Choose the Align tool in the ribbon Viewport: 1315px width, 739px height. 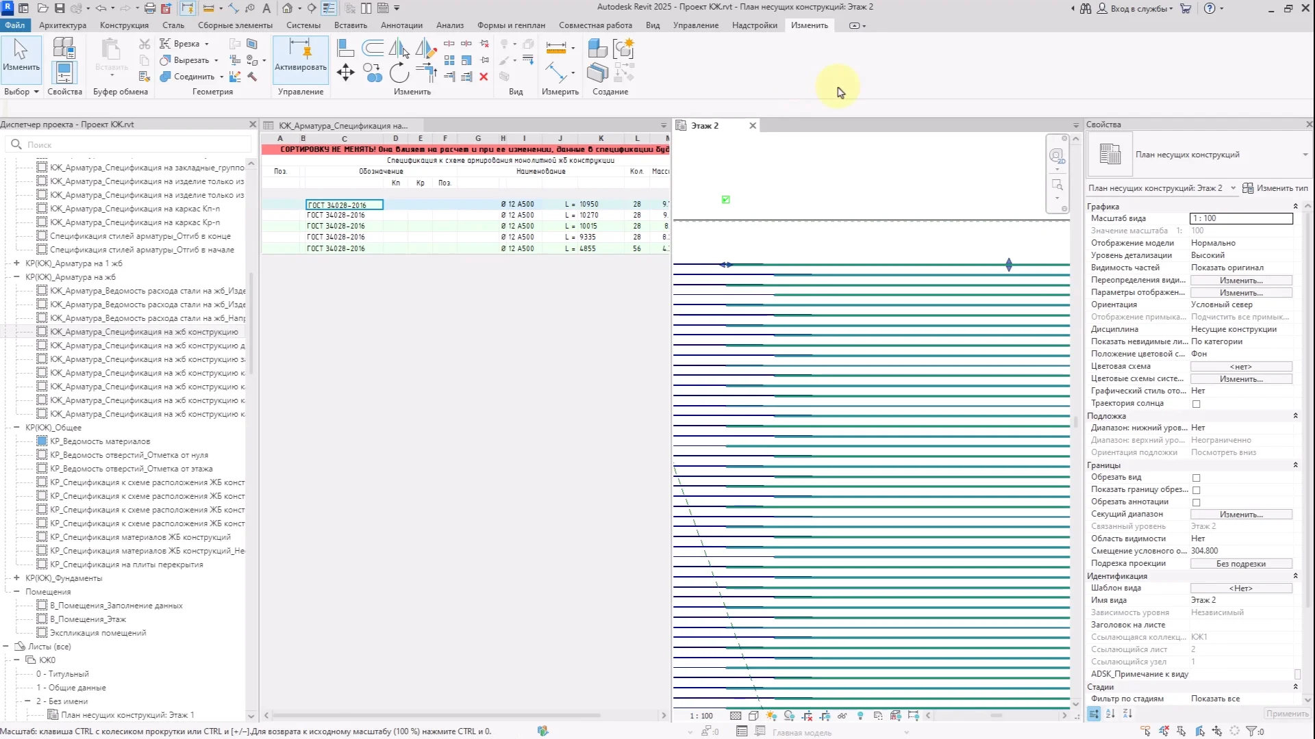pyautogui.click(x=345, y=48)
